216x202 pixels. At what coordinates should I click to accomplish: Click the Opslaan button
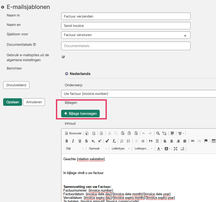point(13,102)
